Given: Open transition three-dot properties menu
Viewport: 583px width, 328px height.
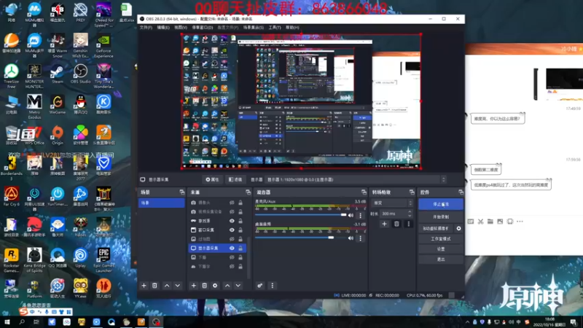Looking at the screenshot, I should click(x=409, y=224).
